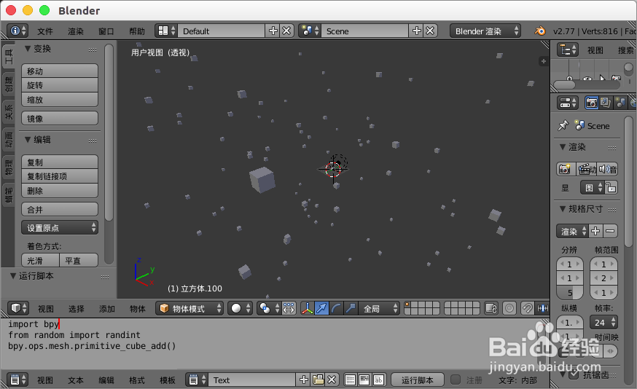Create a new text block with plus icon
The height and width of the screenshot is (389, 637).
pos(303,380)
